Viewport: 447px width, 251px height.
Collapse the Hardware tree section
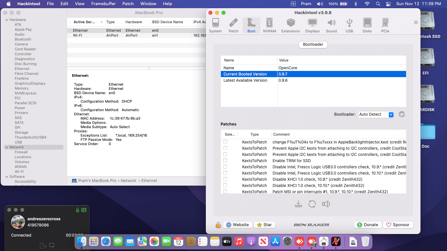click(7, 20)
